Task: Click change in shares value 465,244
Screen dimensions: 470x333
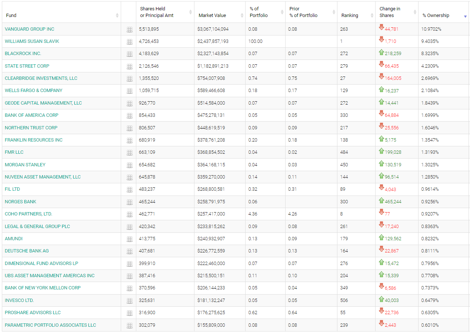Action: click(393, 202)
